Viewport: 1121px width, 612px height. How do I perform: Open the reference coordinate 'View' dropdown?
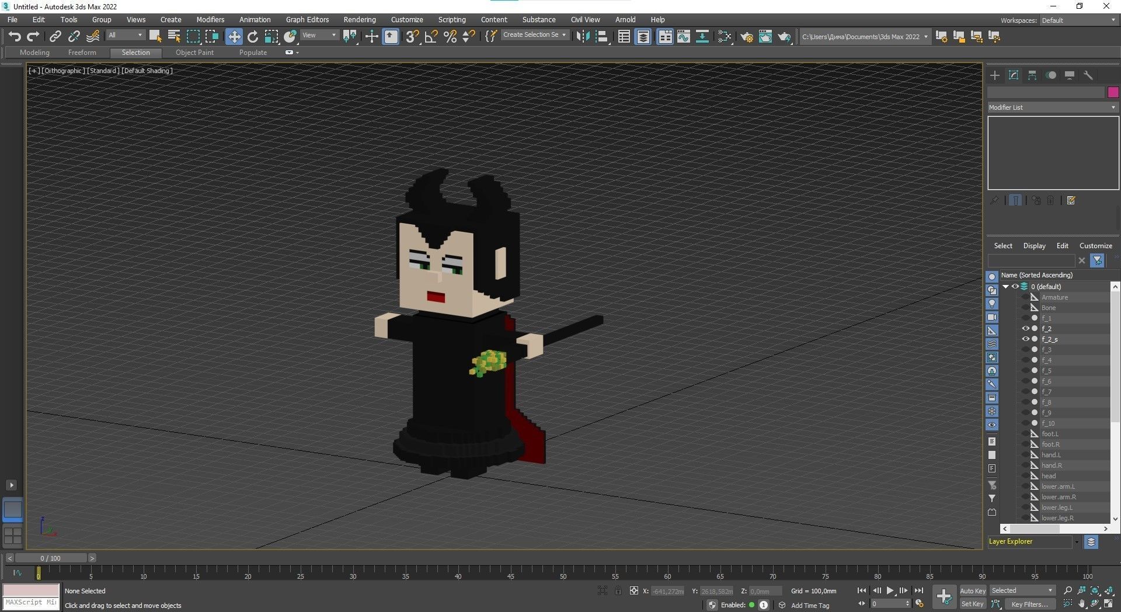point(319,35)
